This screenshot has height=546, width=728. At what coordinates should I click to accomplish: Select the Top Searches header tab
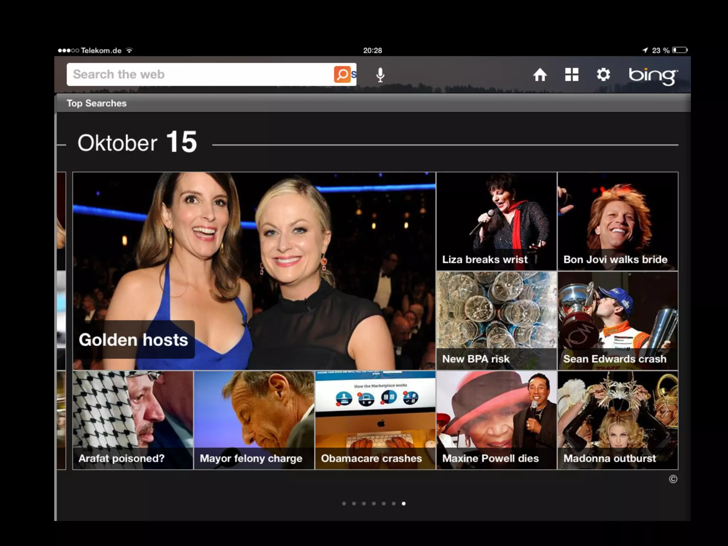pyautogui.click(x=96, y=103)
